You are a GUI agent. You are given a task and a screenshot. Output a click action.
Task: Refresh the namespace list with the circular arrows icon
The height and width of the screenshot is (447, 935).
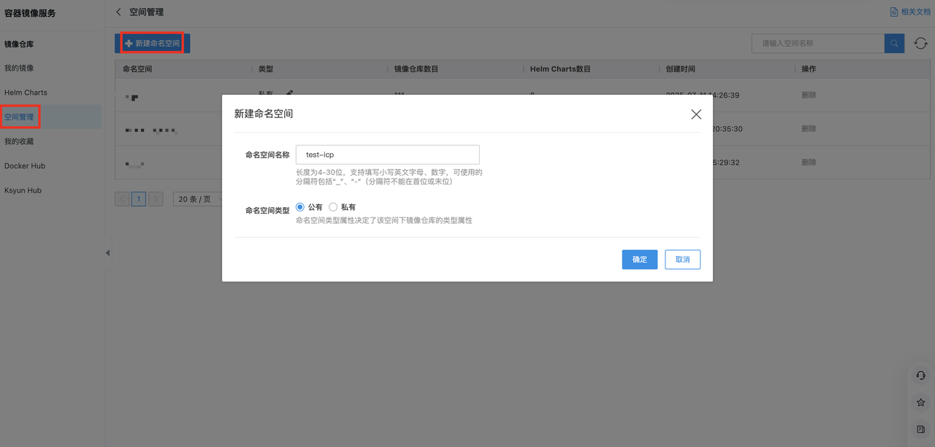(x=920, y=44)
